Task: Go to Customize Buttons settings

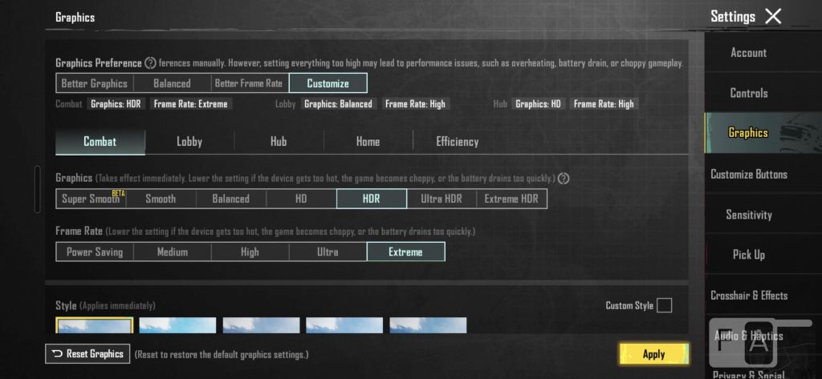Action: (x=748, y=174)
